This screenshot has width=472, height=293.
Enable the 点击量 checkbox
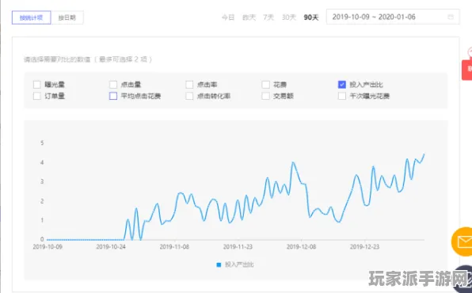113,85
